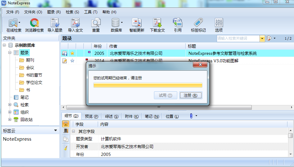The image size is (294, 167).
Task: Sort records by the 年份 column header
Action: (98, 46)
